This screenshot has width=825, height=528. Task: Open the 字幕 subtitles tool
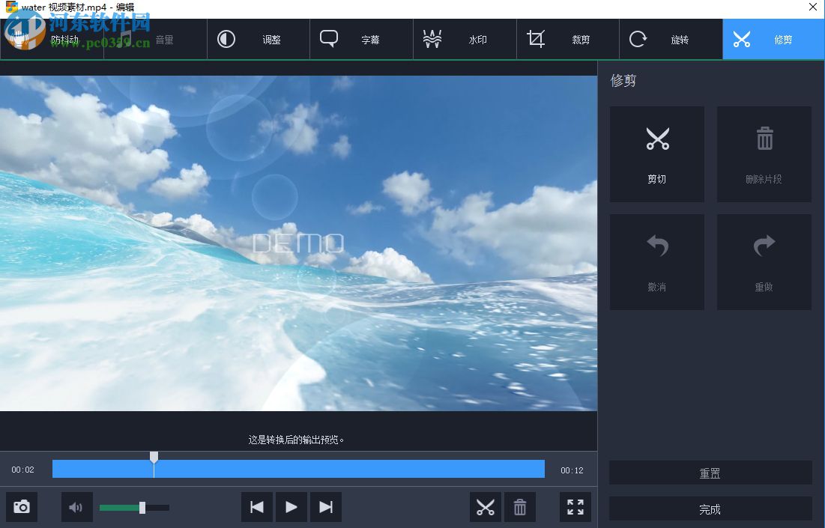(361, 39)
